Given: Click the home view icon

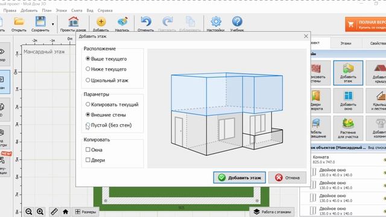Looking at the screenshot, I should click(66, 212).
